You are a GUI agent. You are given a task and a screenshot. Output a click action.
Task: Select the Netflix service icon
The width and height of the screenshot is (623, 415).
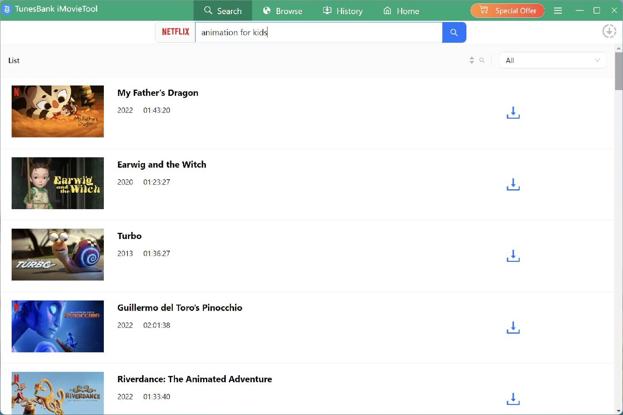pos(175,32)
